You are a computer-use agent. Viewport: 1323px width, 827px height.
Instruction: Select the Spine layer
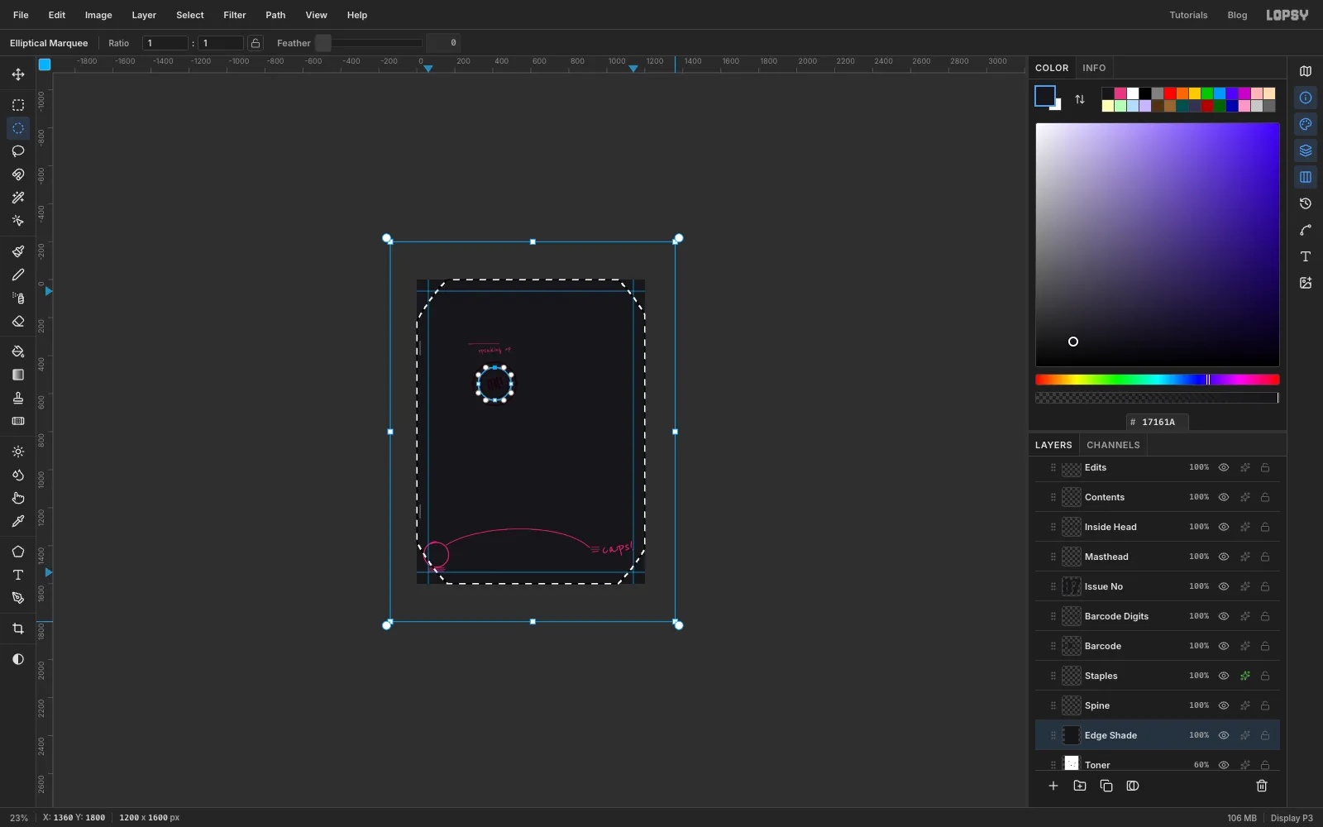[x=1158, y=705]
